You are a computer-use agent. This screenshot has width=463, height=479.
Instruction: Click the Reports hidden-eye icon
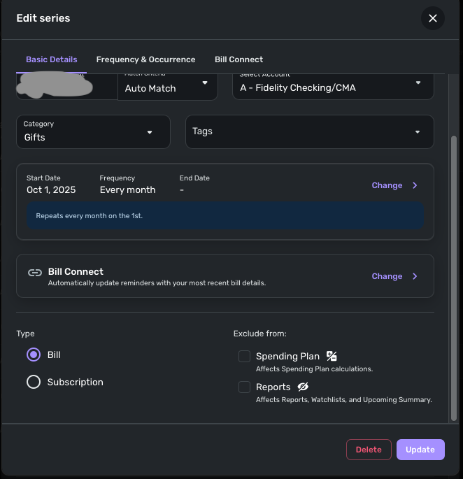coord(303,387)
